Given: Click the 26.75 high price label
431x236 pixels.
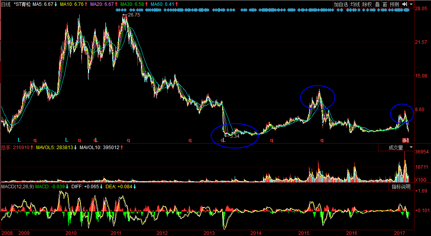Looking at the screenshot, I should pyautogui.click(x=134, y=15).
